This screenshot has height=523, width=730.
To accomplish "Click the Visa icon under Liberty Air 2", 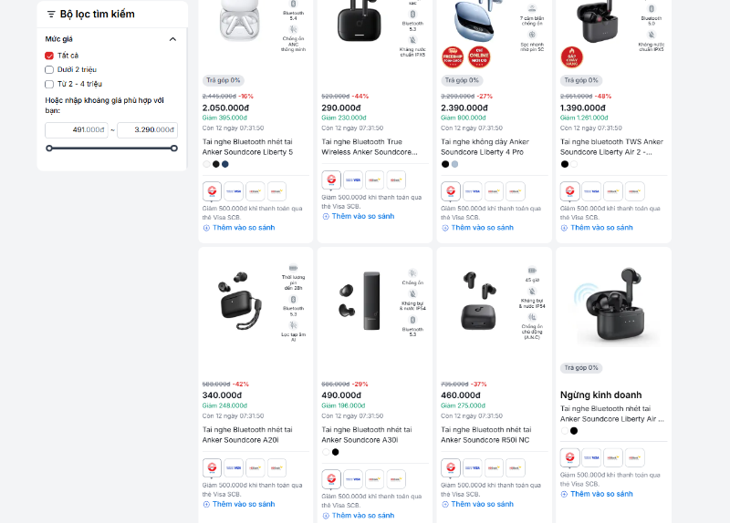I will [591, 191].
